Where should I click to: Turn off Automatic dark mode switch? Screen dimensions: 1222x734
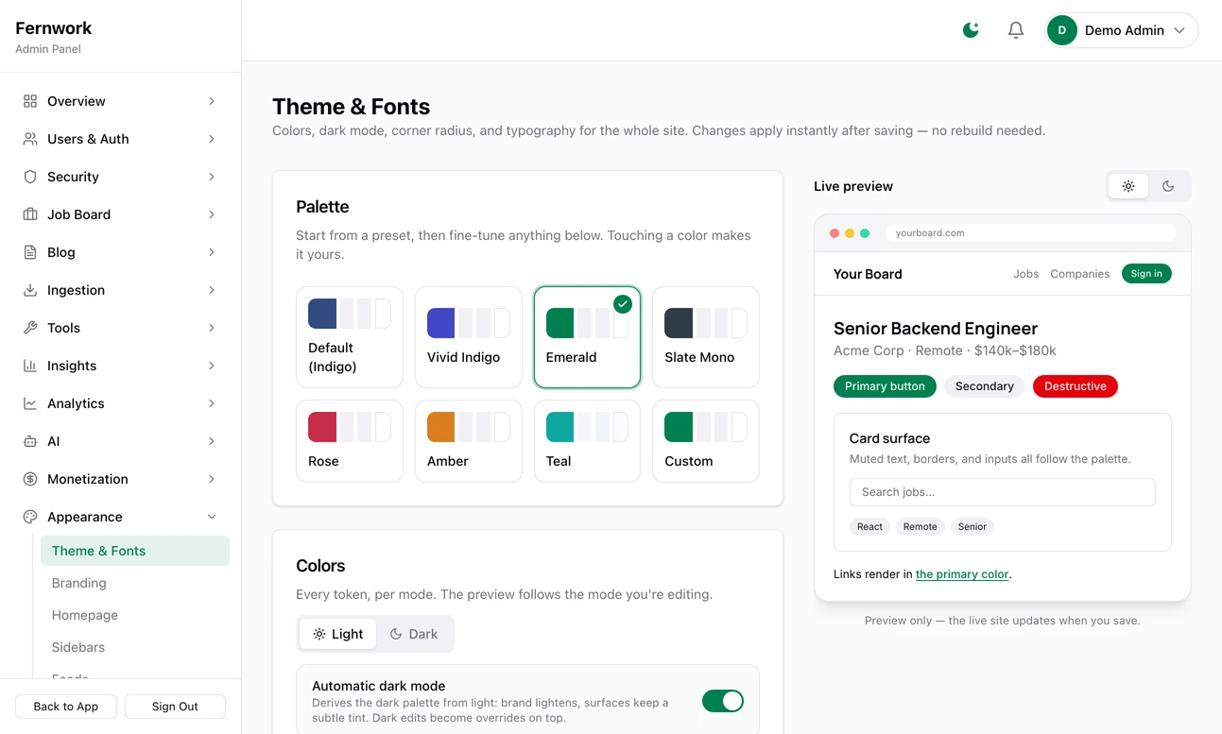723,701
